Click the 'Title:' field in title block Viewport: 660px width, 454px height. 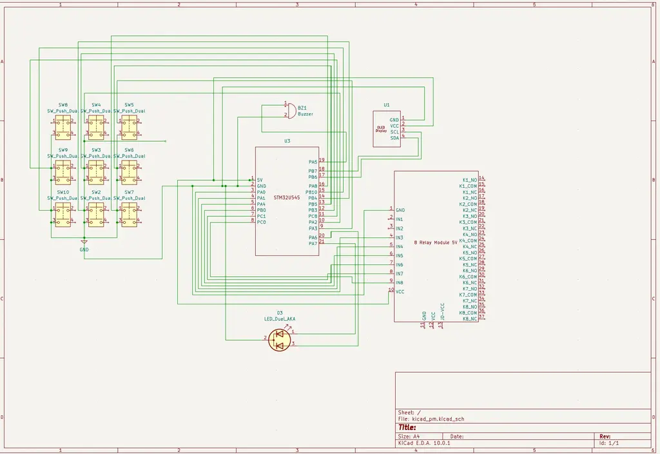[407, 428]
